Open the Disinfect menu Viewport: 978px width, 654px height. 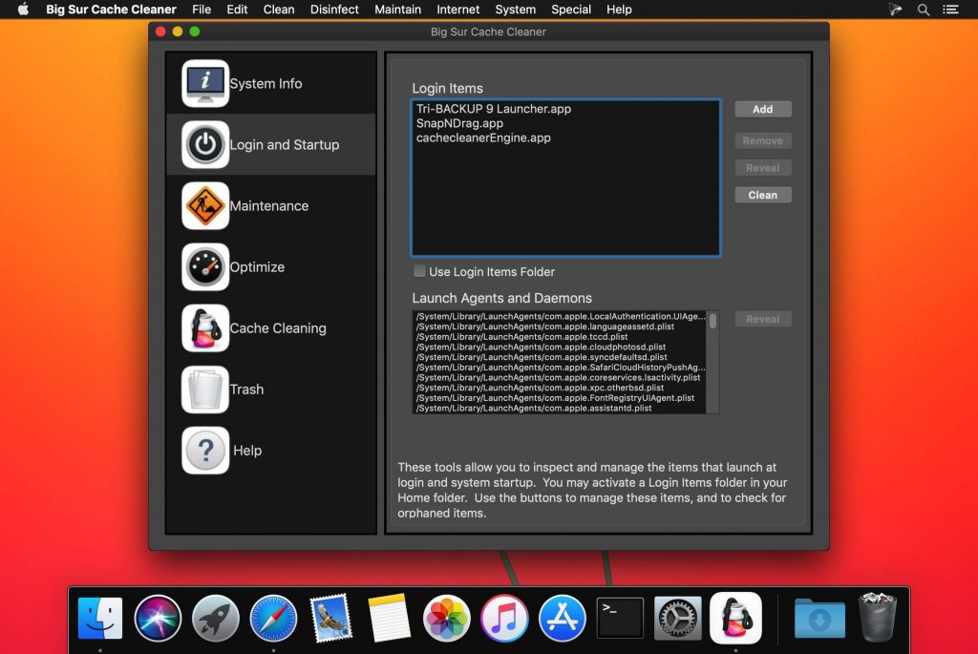pos(334,10)
